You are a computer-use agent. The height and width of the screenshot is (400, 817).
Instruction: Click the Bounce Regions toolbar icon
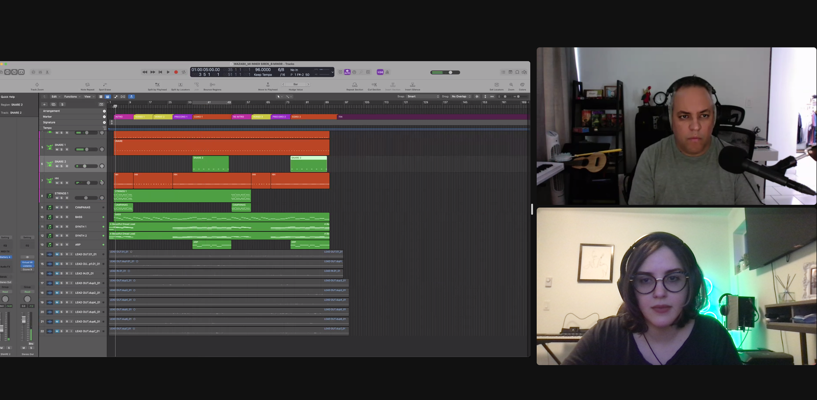pyautogui.click(x=212, y=85)
